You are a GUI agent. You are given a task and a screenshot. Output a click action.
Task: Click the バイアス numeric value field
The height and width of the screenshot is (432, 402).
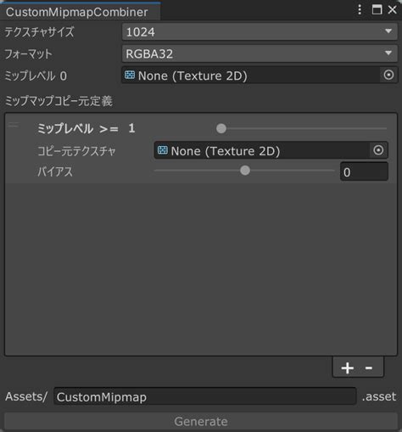click(364, 171)
